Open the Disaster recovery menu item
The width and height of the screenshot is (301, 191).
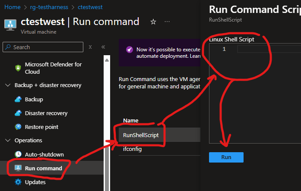tap(46, 113)
